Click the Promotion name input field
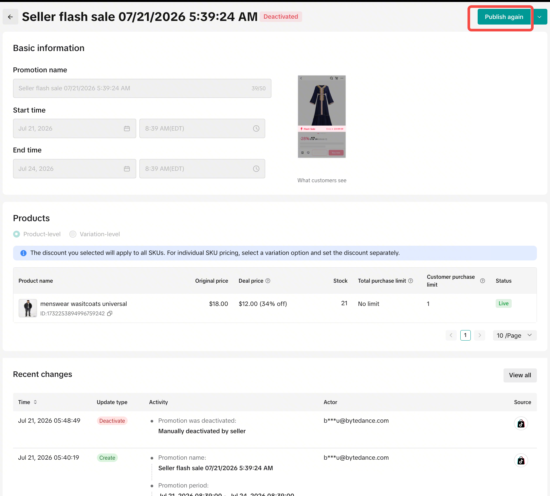Screen dimensions: 550x496 tap(142, 88)
